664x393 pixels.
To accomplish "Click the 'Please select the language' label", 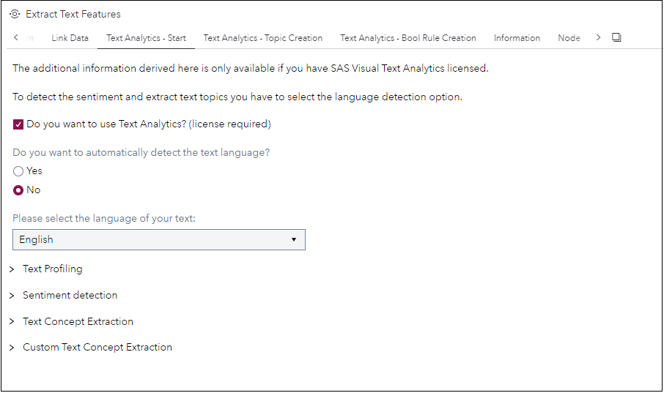I will pyautogui.click(x=104, y=218).
